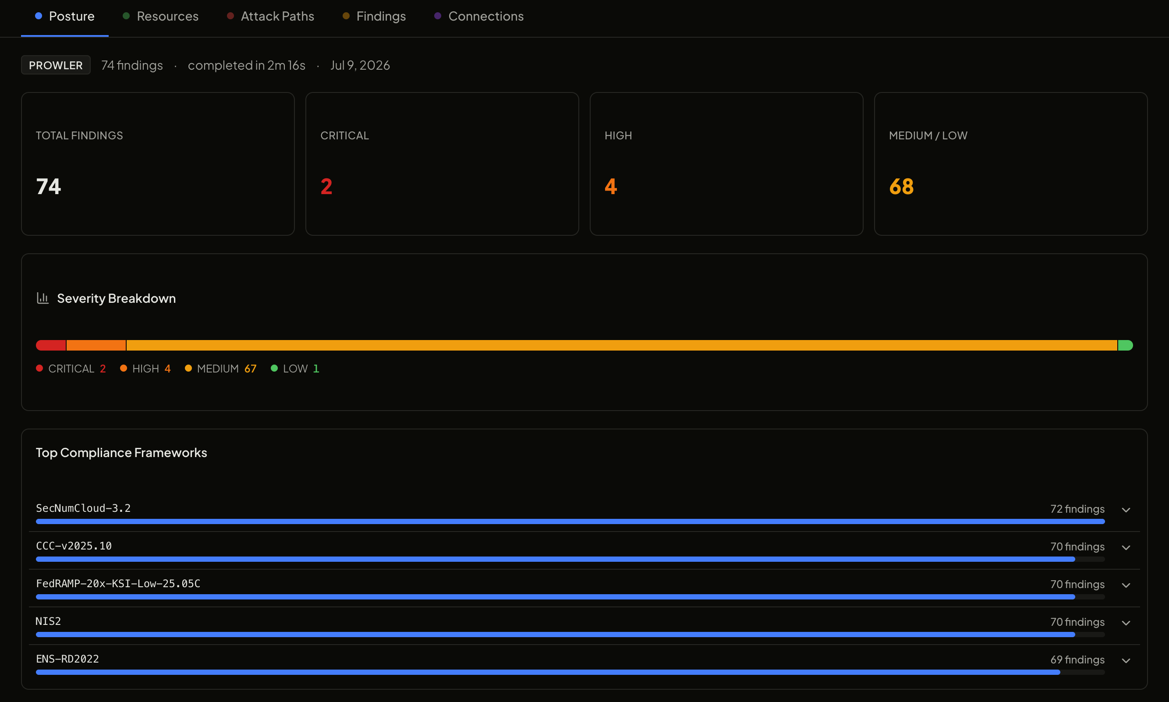Expand the CCC-v2025.10 framework chevron
1169x702 pixels.
pos(1126,547)
